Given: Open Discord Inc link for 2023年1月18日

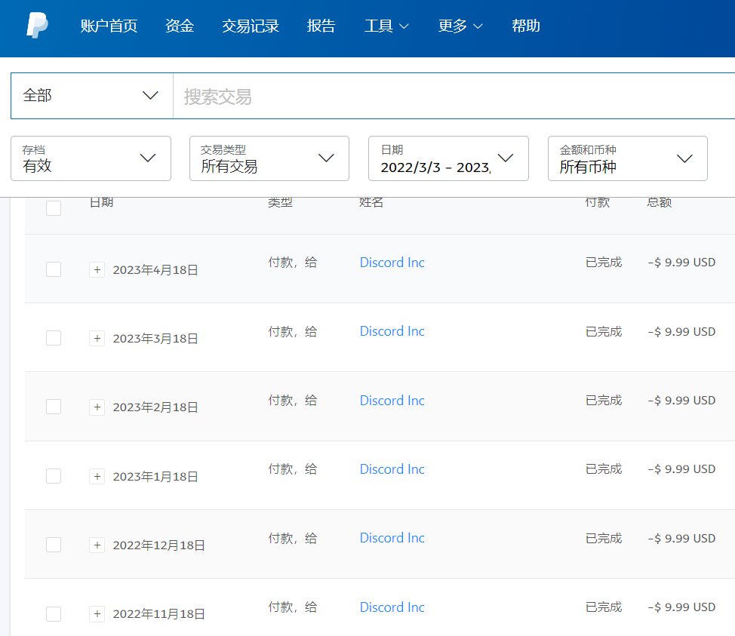Looking at the screenshot, I should coord(392,469).
